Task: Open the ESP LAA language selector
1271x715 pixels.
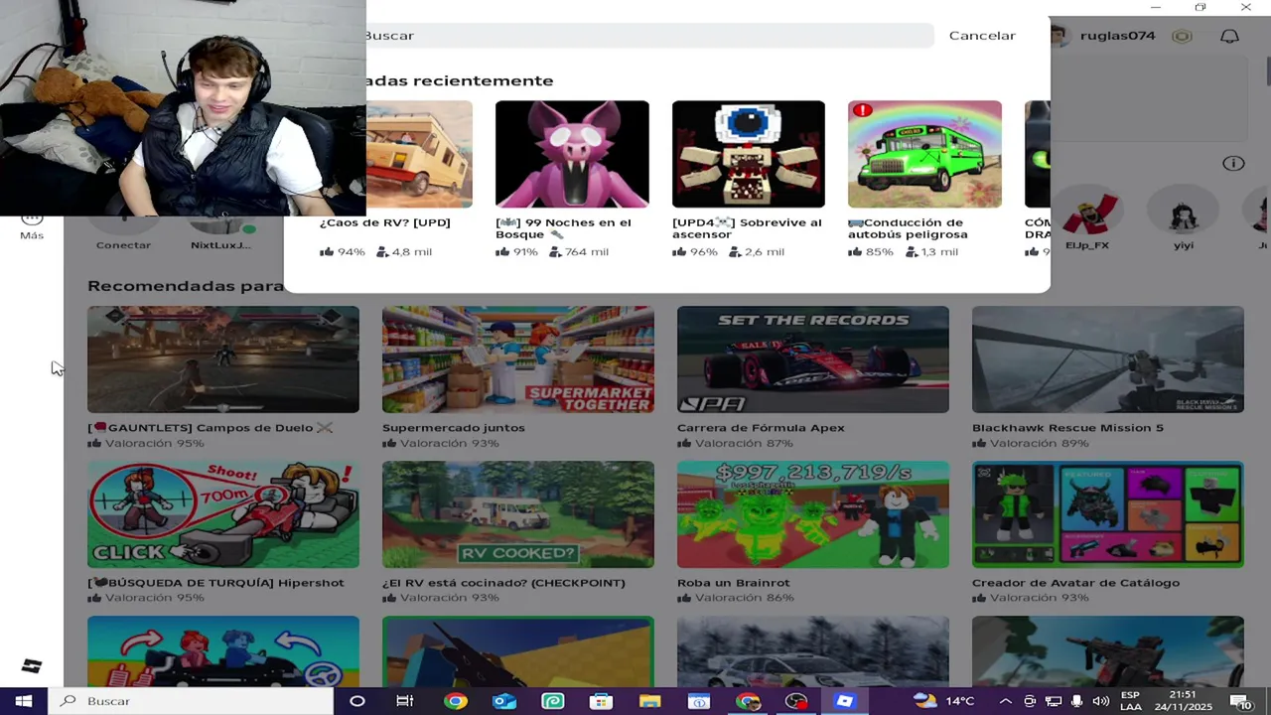Action: [x=1130, y=701]
